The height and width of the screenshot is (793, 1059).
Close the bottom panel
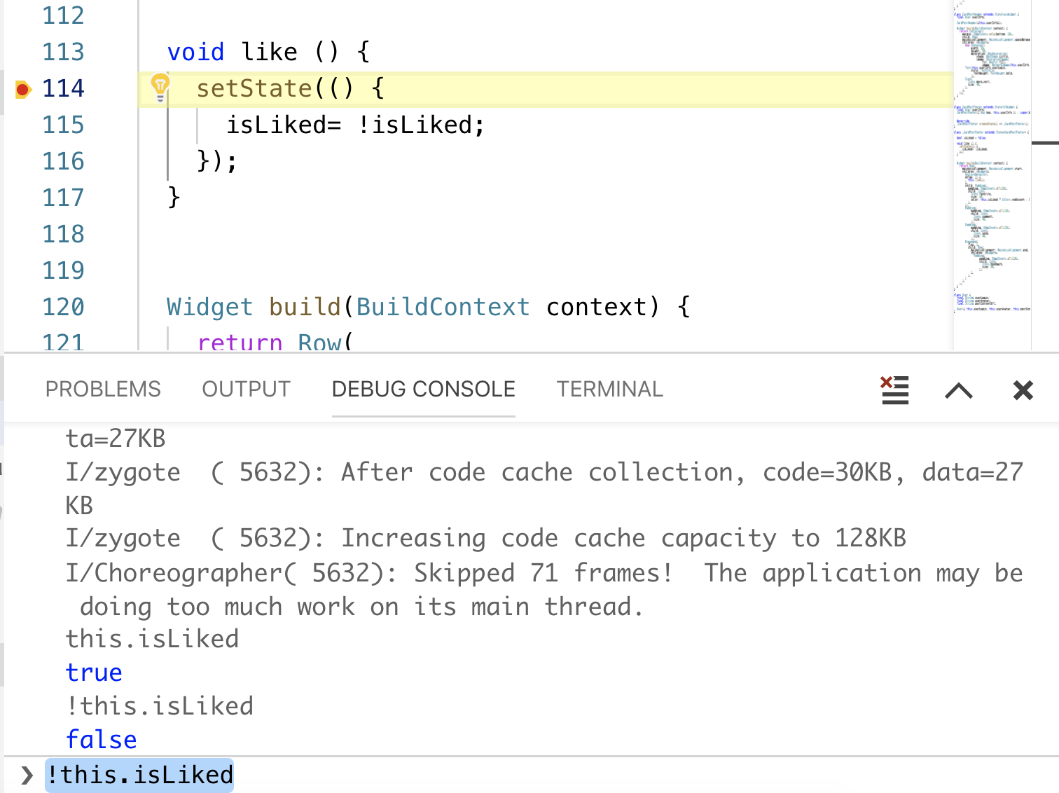(x=1023, y=390)
